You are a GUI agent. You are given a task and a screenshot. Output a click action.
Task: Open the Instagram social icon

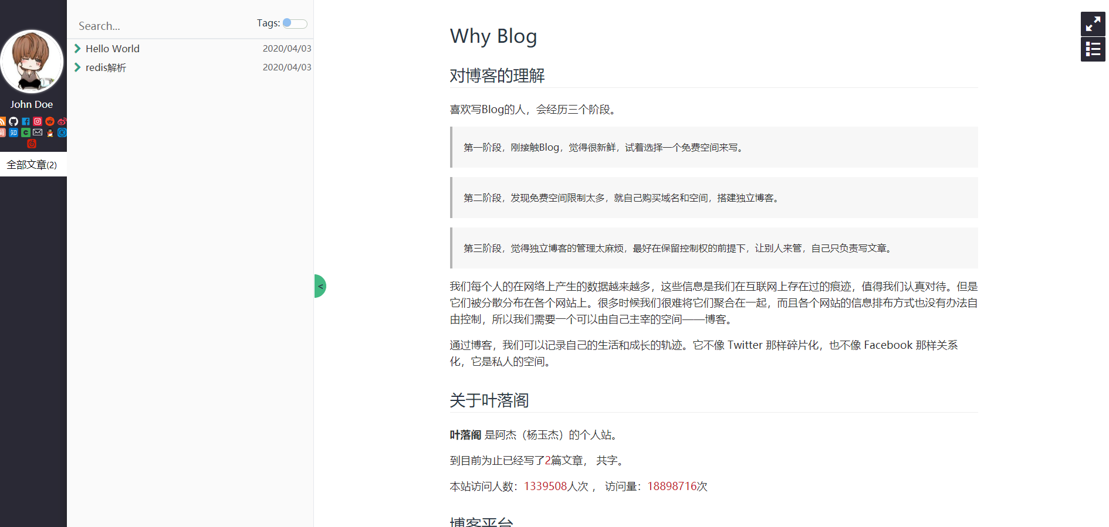pos(38,121)
